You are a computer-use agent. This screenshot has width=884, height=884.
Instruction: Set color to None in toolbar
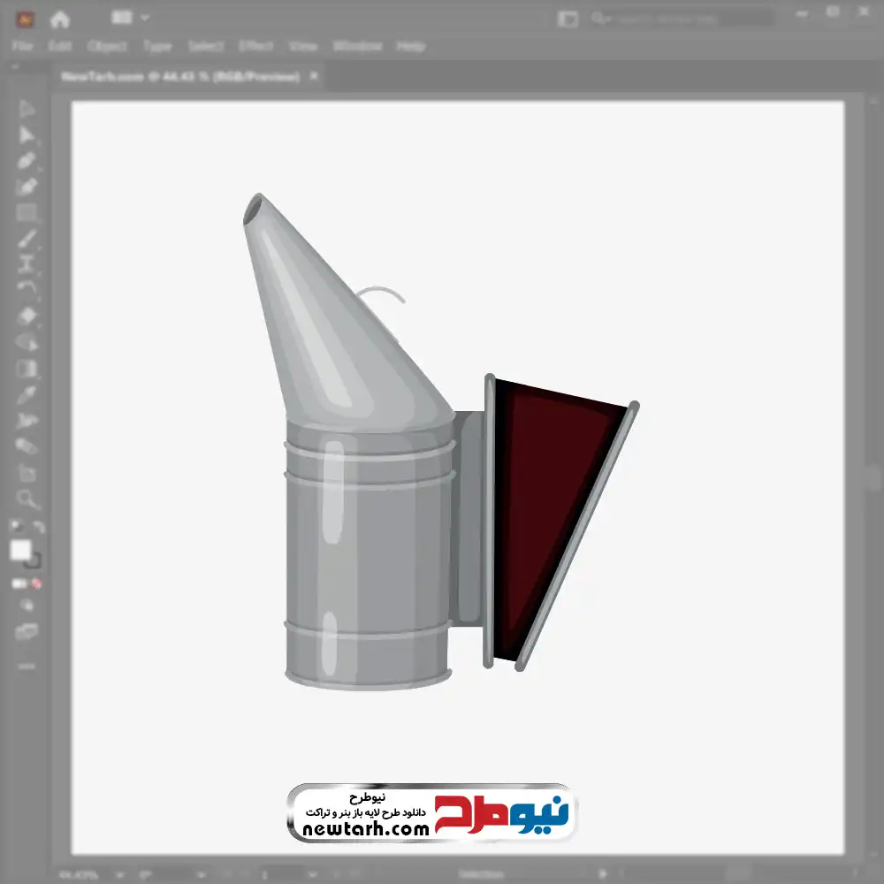tap(37, 583)
